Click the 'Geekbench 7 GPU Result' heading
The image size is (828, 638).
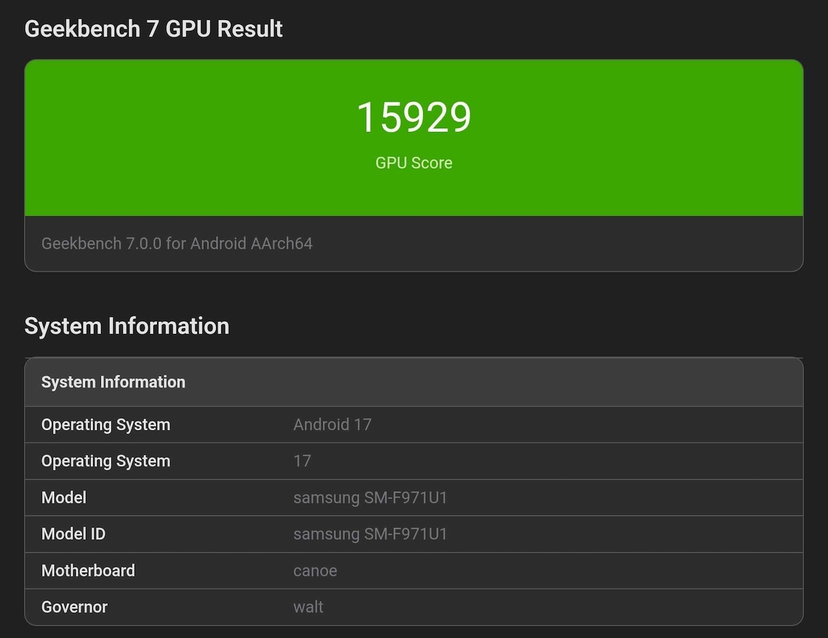(x=153, y=29)
